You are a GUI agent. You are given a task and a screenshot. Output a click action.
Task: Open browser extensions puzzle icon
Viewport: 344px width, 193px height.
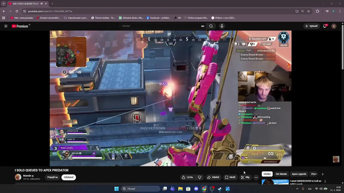318,11
